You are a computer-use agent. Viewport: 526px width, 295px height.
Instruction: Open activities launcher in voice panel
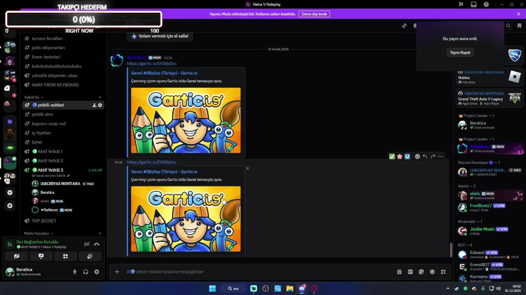point(65,256)
